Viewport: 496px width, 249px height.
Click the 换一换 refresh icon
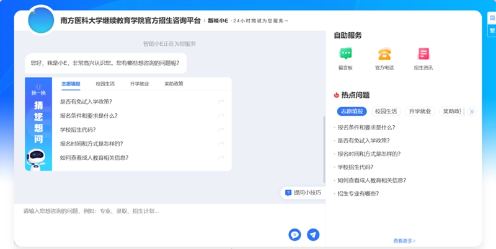pyautogui.click(x=38, y=89)
